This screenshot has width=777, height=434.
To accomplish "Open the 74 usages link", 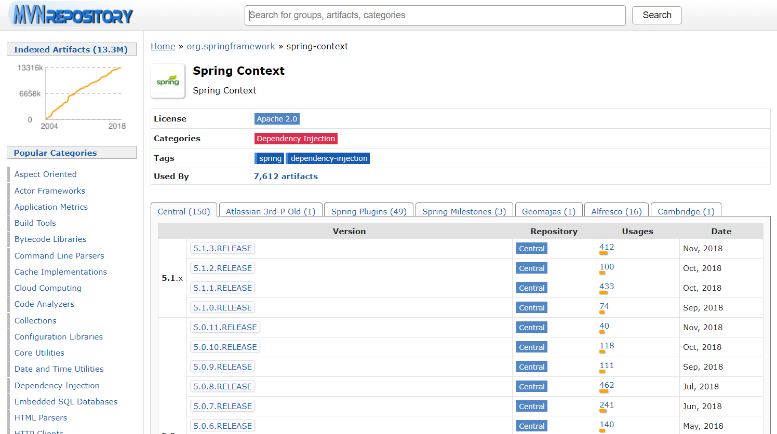I will [x=604, y=306].
